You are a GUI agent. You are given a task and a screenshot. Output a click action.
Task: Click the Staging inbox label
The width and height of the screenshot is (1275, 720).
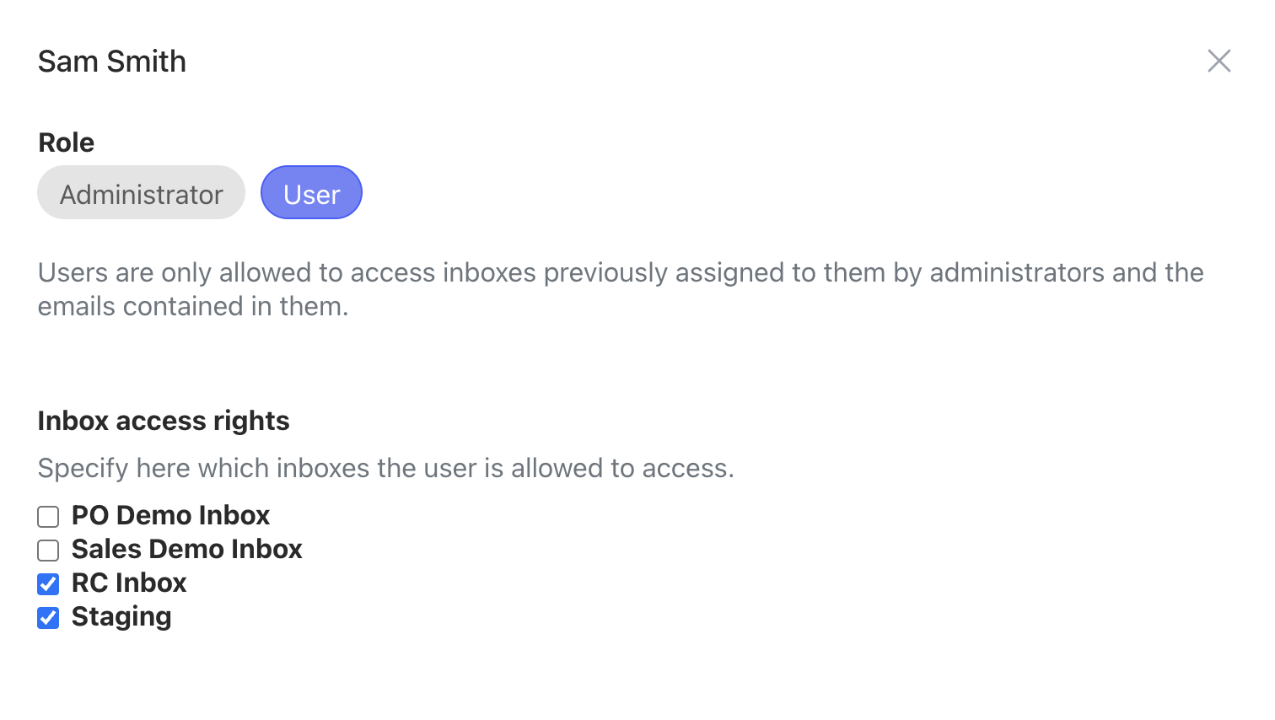click(121, 617)
